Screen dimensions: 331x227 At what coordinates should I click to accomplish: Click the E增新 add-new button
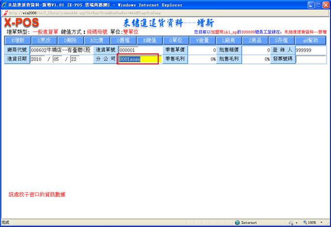(18, 41)
